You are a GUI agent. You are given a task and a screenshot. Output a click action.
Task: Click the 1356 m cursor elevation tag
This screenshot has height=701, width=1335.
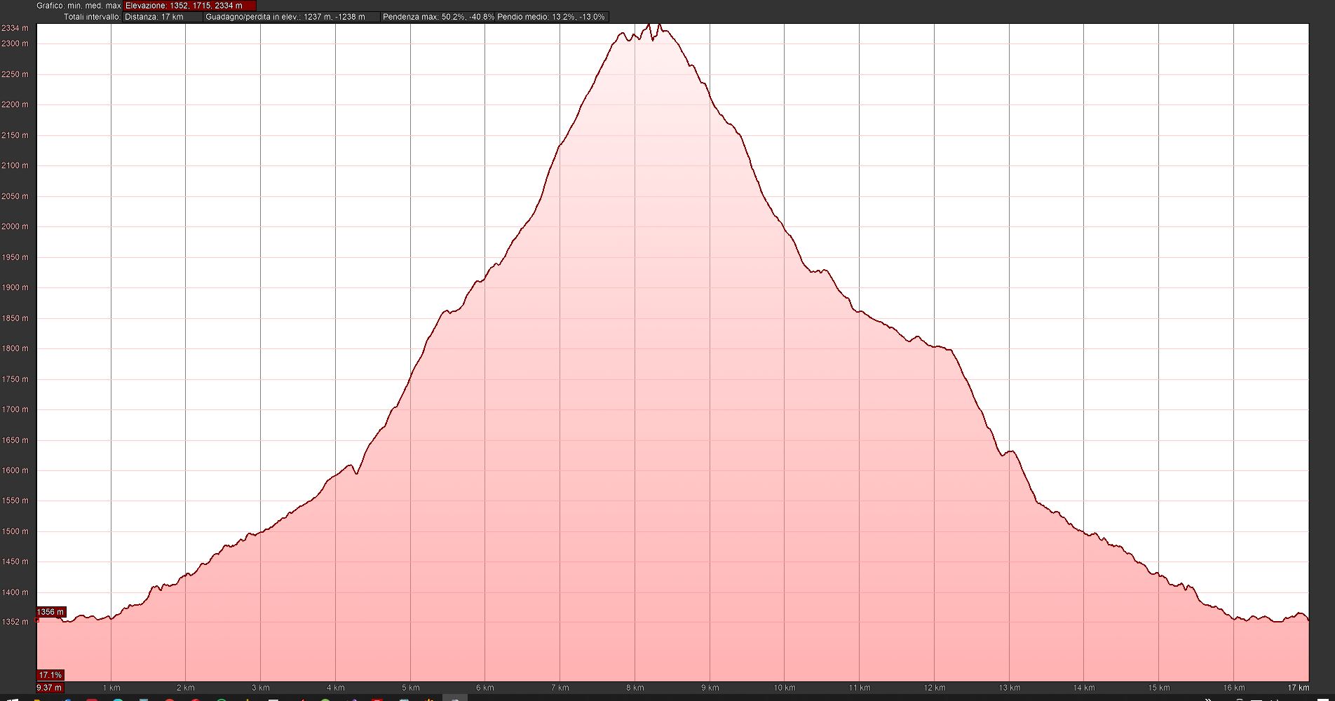[50, 612]
